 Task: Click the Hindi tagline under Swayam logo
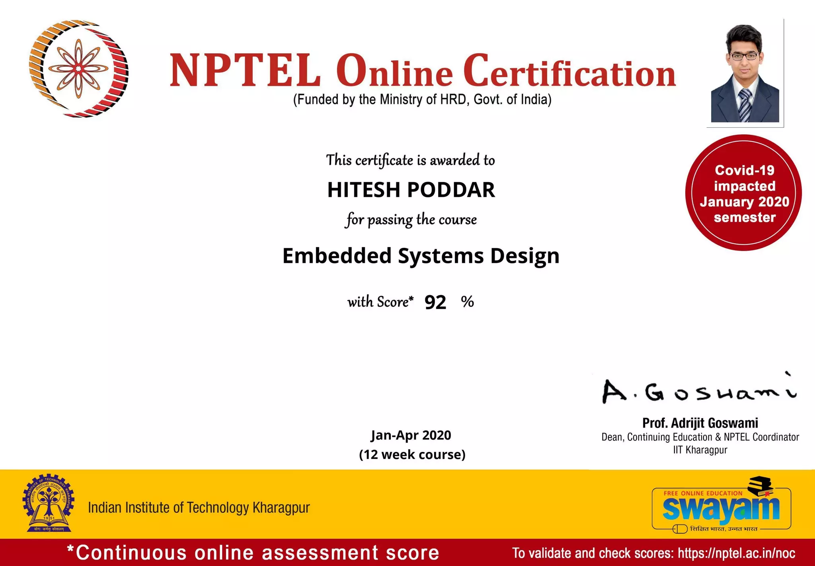point(723,529)
